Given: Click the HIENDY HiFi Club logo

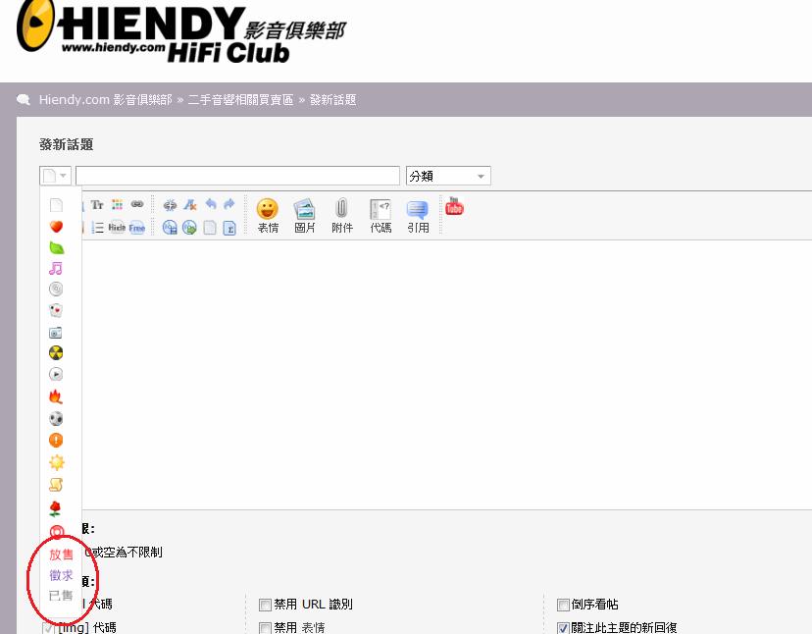Looking at the screenshot, I should 180,31.
